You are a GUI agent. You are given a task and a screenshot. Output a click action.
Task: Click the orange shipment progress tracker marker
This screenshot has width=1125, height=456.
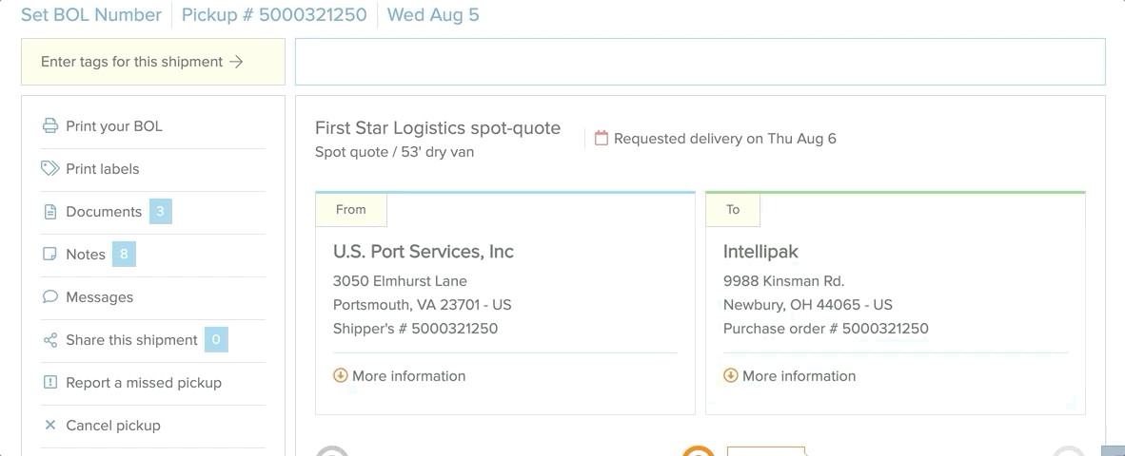pos(698,450)
